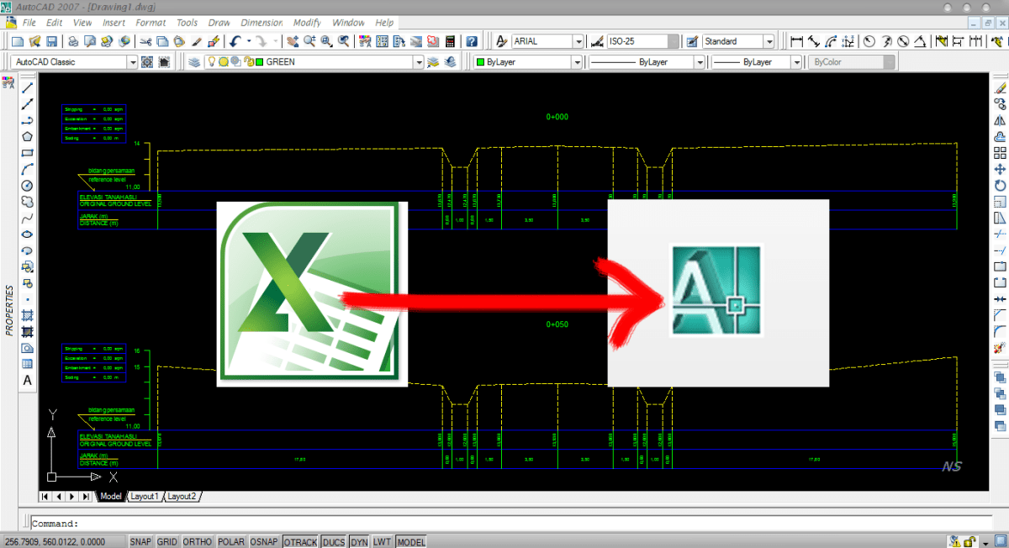Select the Circle draw tool
Viewport: 1009px width, 548px height.
[27, 185]
